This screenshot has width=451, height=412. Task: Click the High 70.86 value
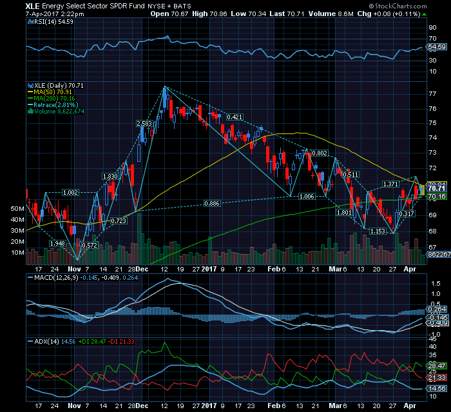pyautogui.click(x=209, y=14)
